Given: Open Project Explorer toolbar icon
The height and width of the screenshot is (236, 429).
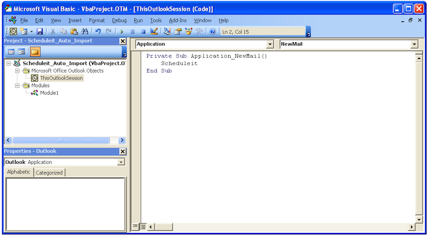Looking at the screenshot, I should 167,32.
